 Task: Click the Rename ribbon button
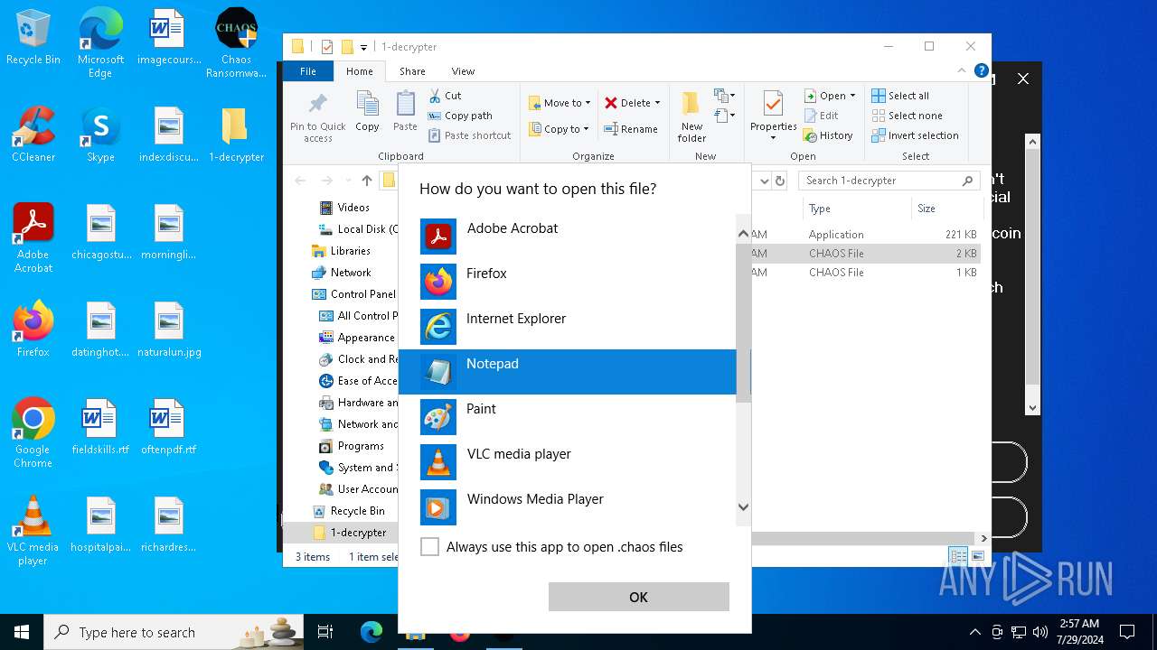tap(631, 129)
